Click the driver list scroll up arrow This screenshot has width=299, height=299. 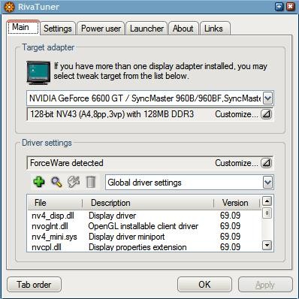(267, 201)
